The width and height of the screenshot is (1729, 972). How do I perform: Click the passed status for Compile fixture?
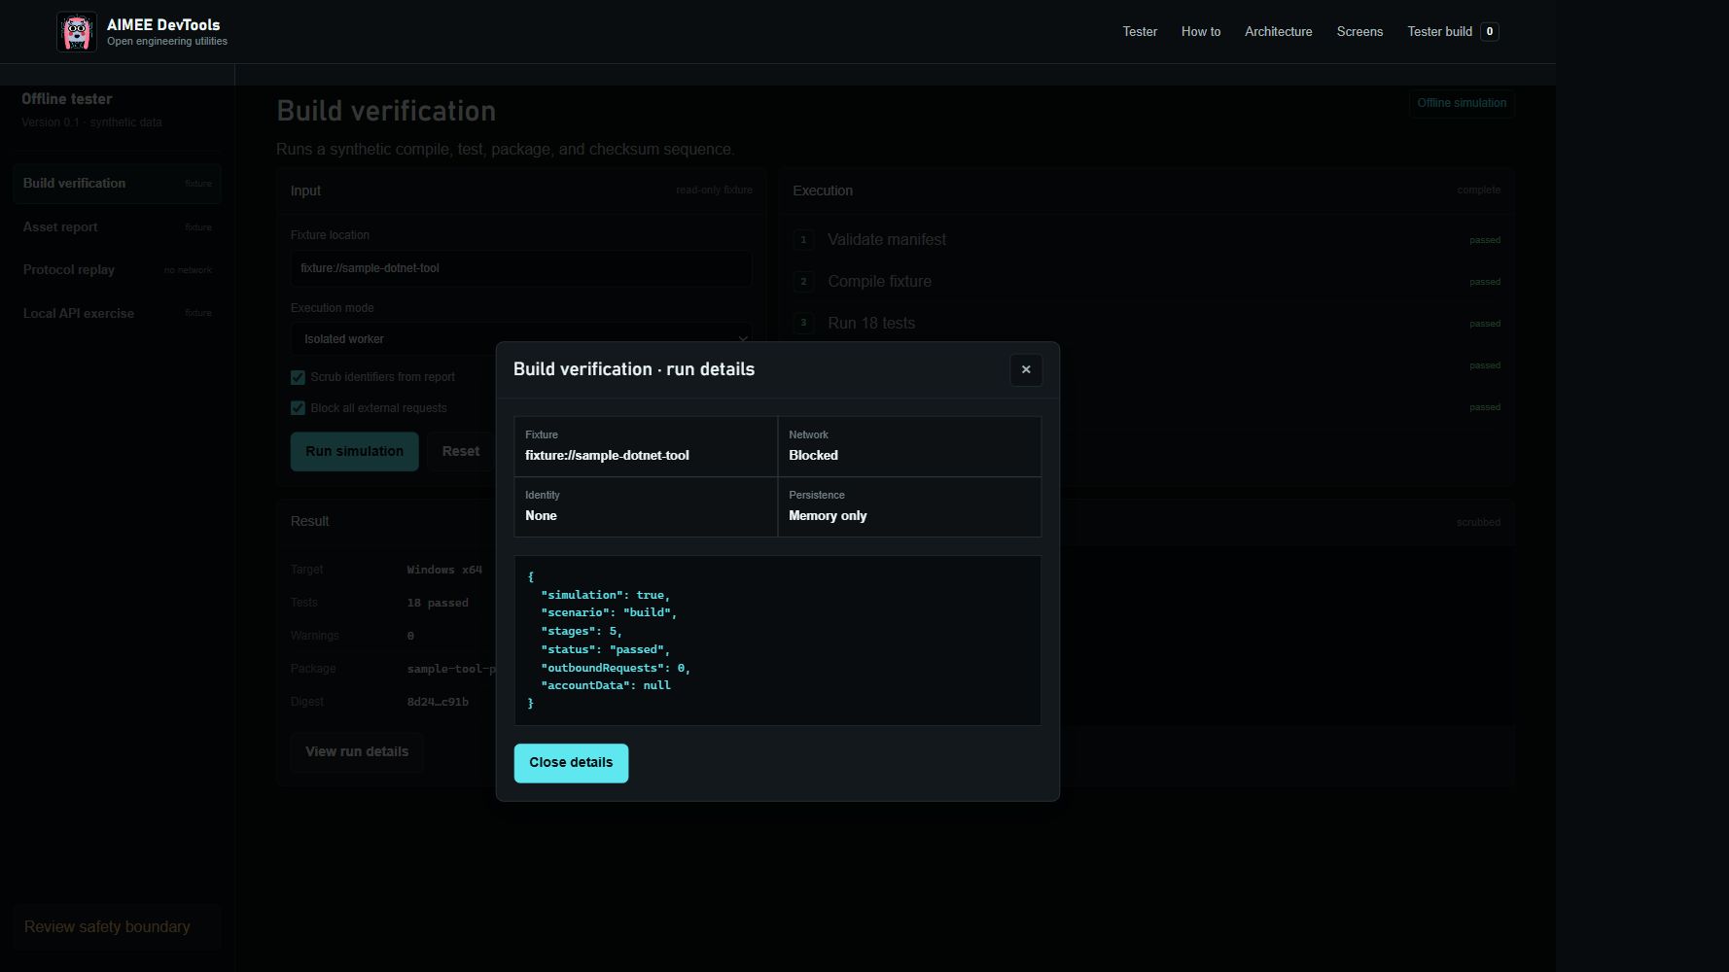click(x=1484, y=282)
